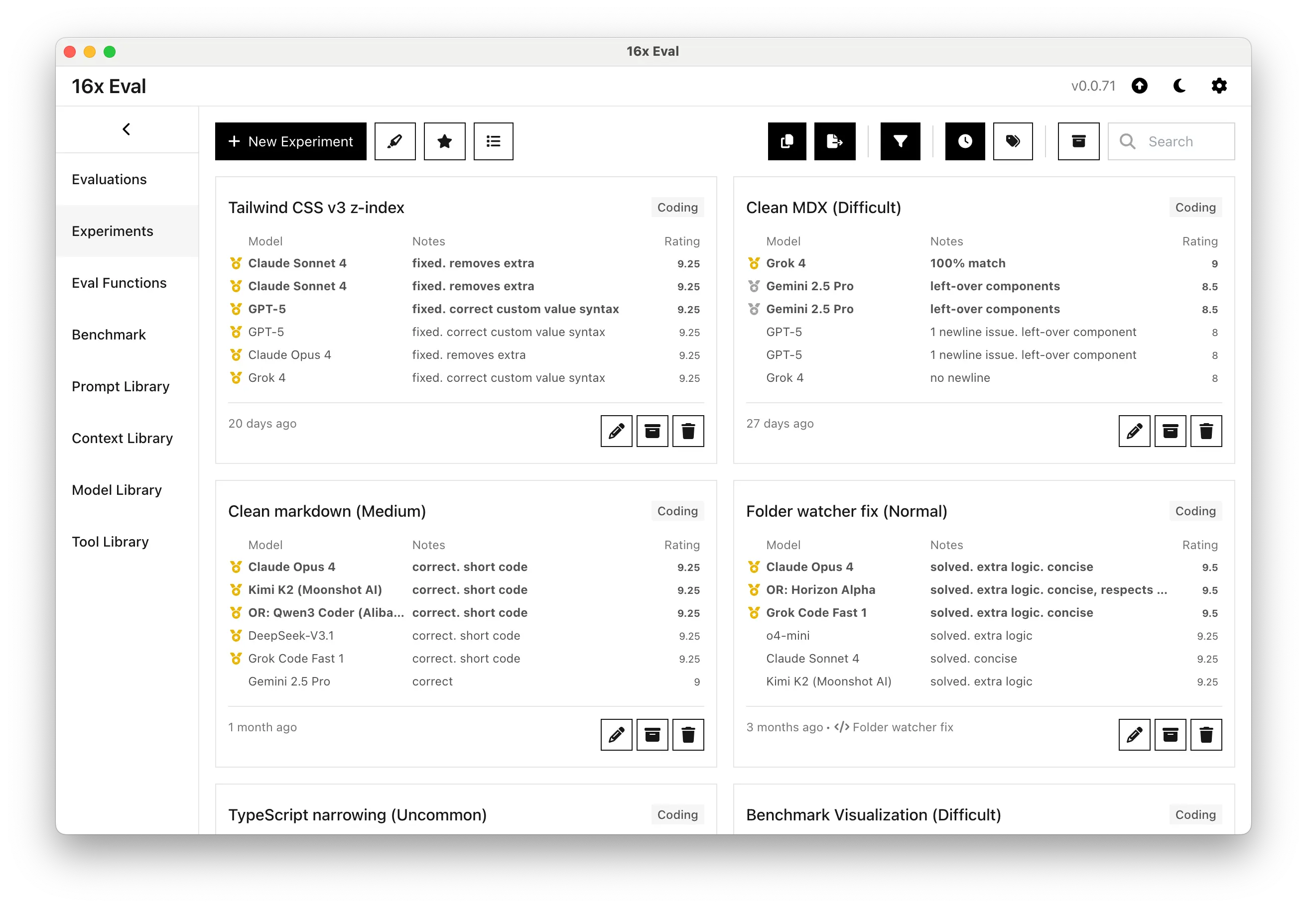Viewport: 1307px width, 908px height.
Task: Open Eval Functions in sidebar
Action: point(119,283)
